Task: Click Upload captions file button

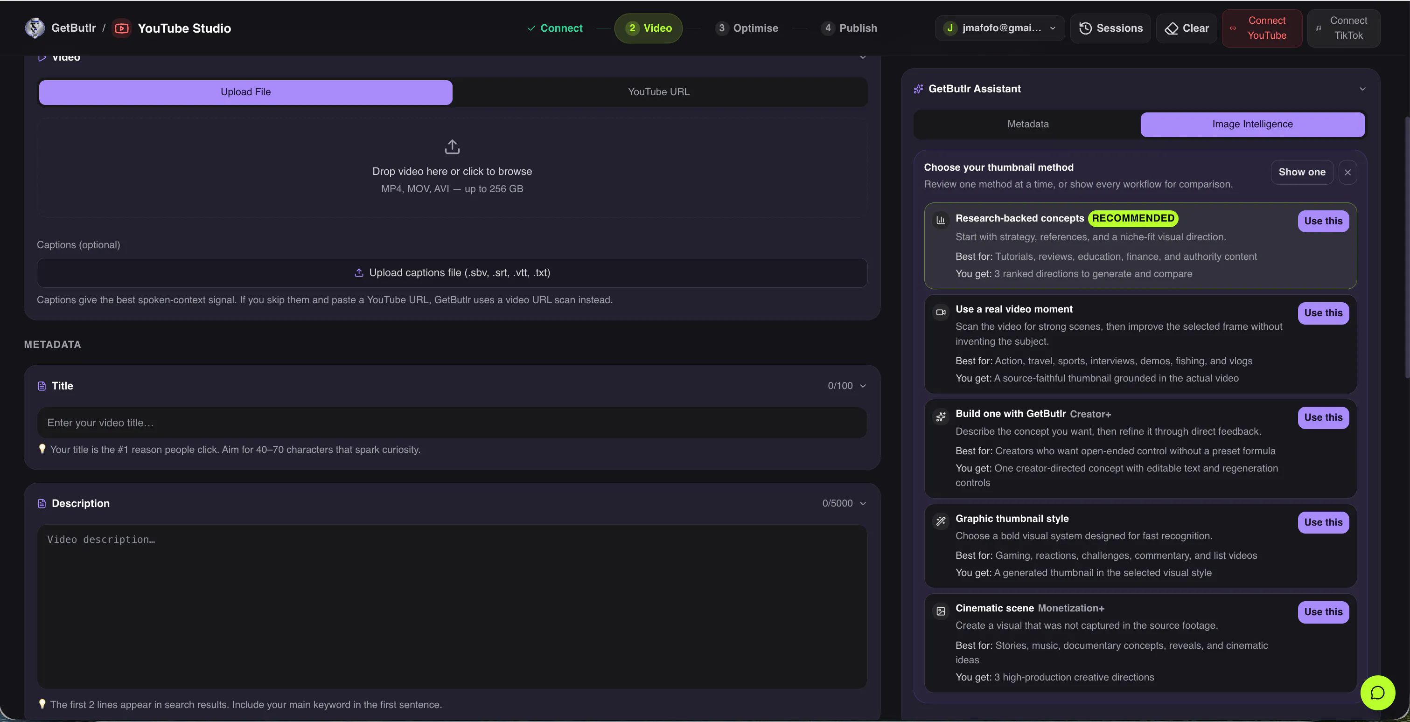Action: pos(452,273)
